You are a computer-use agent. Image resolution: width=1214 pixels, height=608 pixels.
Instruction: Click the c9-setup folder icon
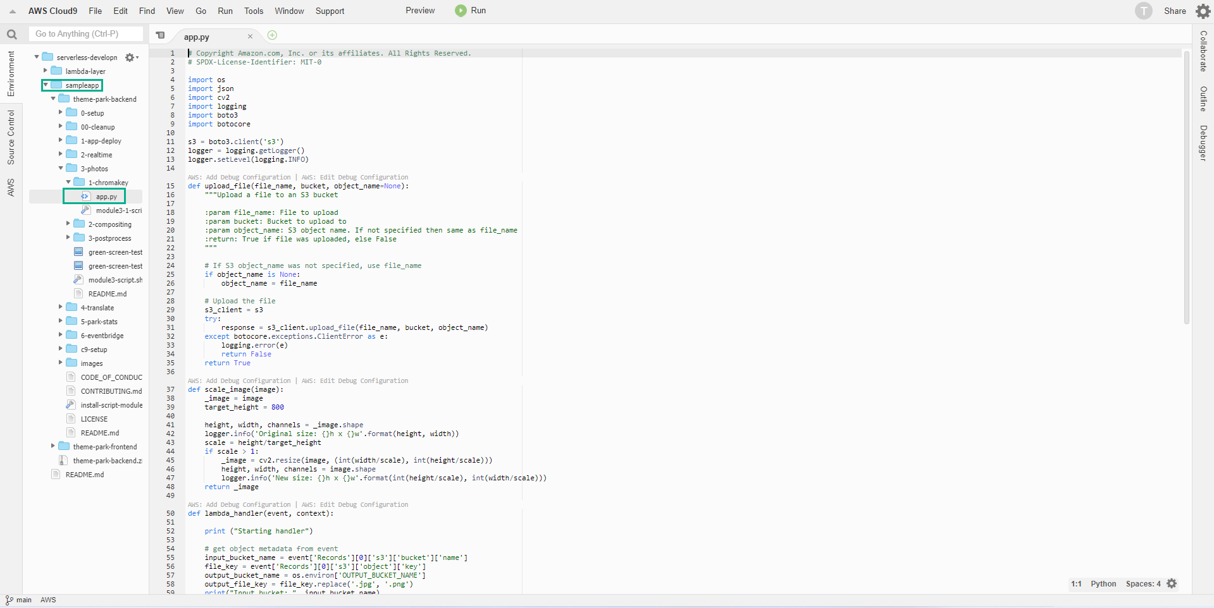tap(71, 349)
